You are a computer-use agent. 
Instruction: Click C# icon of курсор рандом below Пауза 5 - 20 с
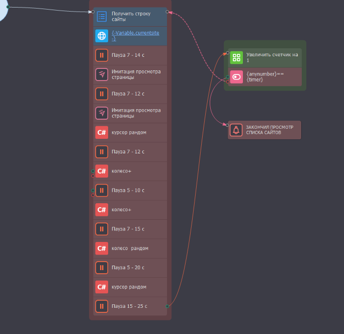tap(102, 287)
